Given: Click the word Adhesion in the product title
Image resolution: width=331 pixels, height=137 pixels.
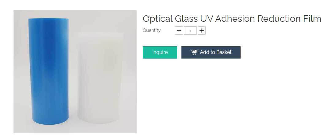Looking at the screenshot, I should [235, 19].
